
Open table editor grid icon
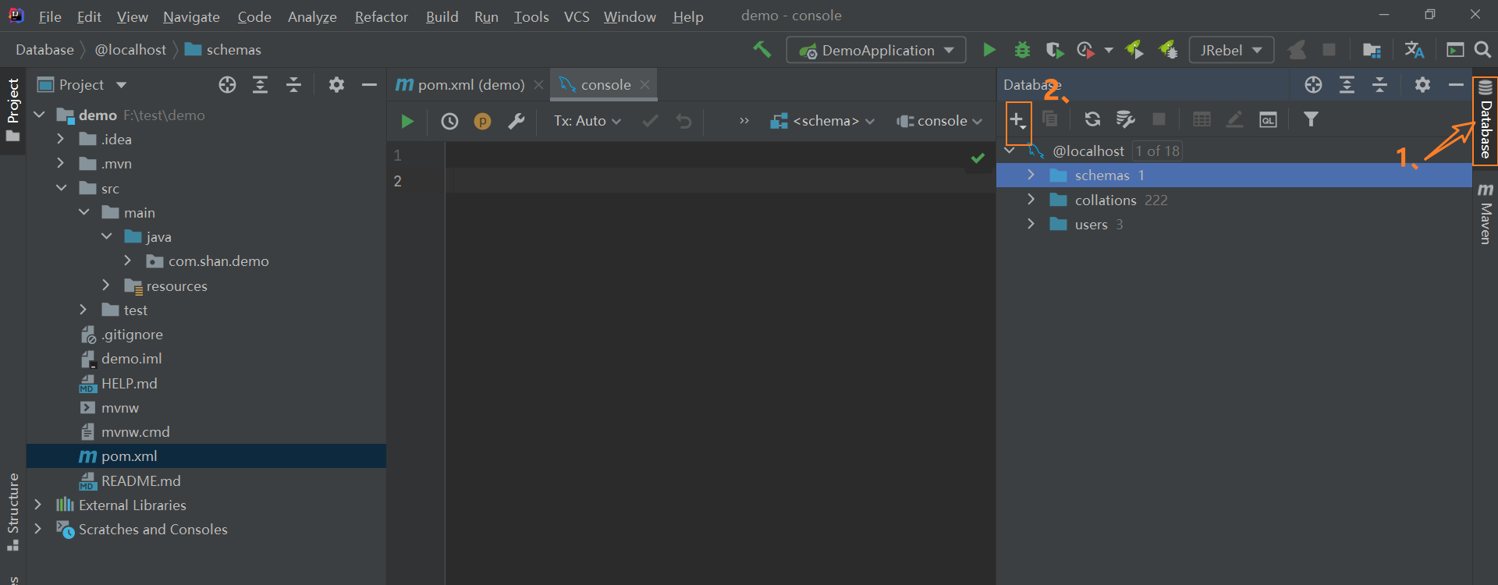(1202, 119)
